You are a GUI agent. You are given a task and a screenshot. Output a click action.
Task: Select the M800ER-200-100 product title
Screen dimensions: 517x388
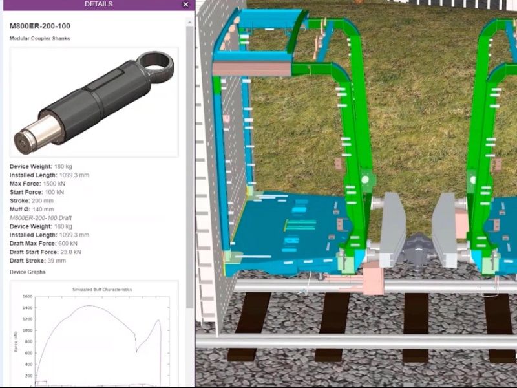click(x=40, y=26)
